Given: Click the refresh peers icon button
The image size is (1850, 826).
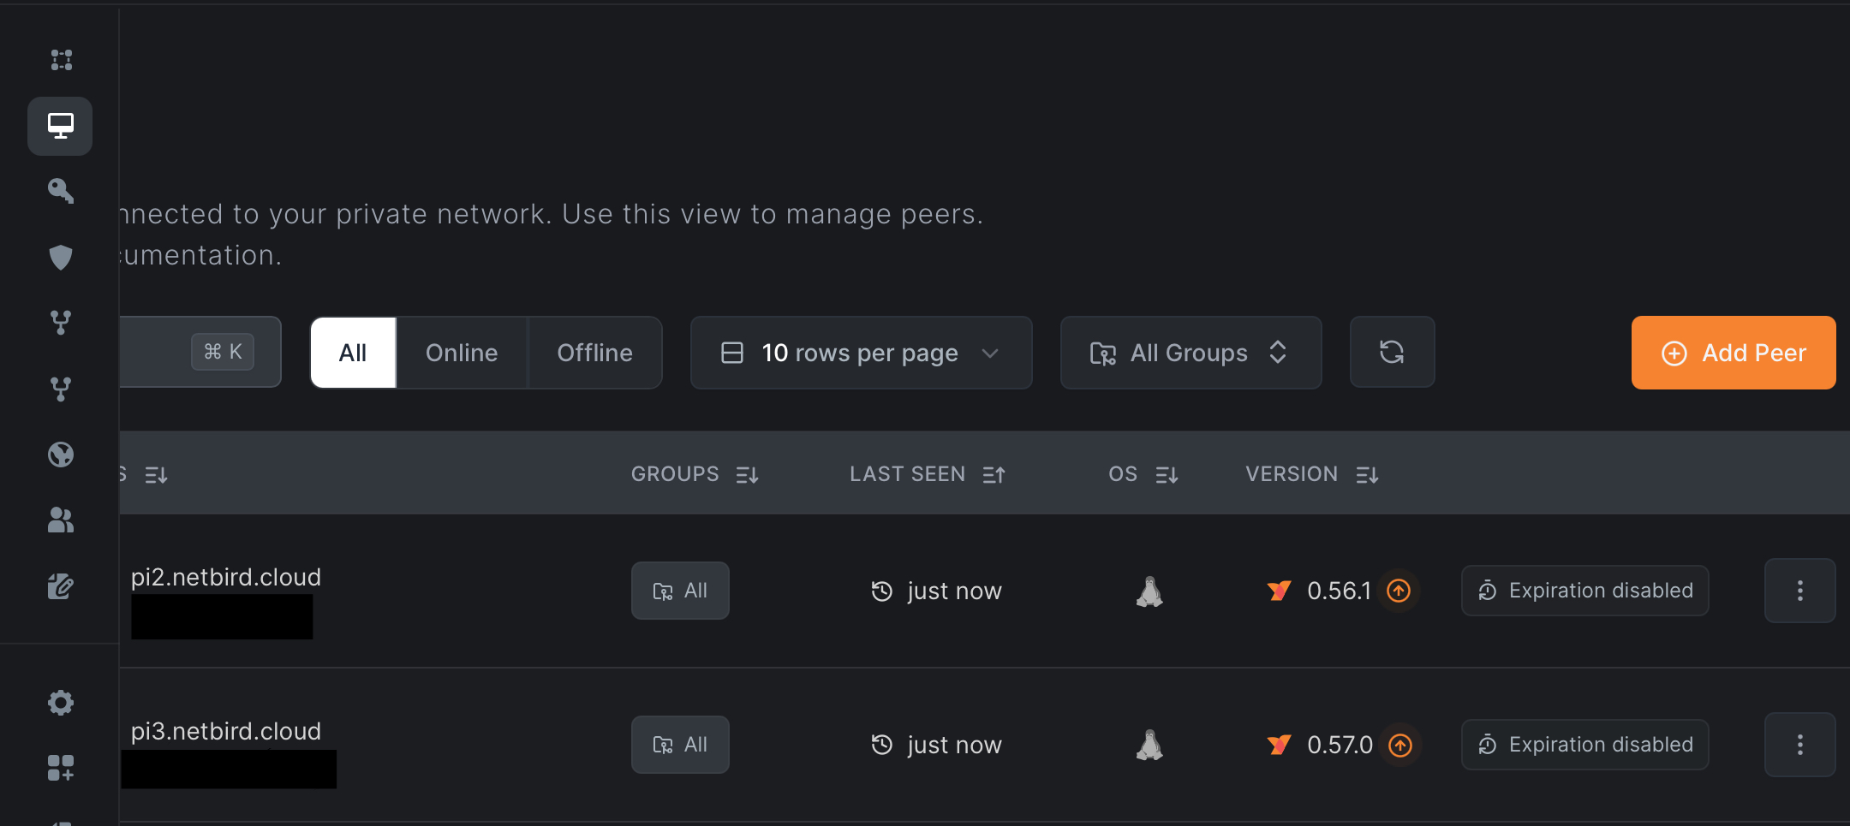Looking at the screenshot, I should [1392, 353].
